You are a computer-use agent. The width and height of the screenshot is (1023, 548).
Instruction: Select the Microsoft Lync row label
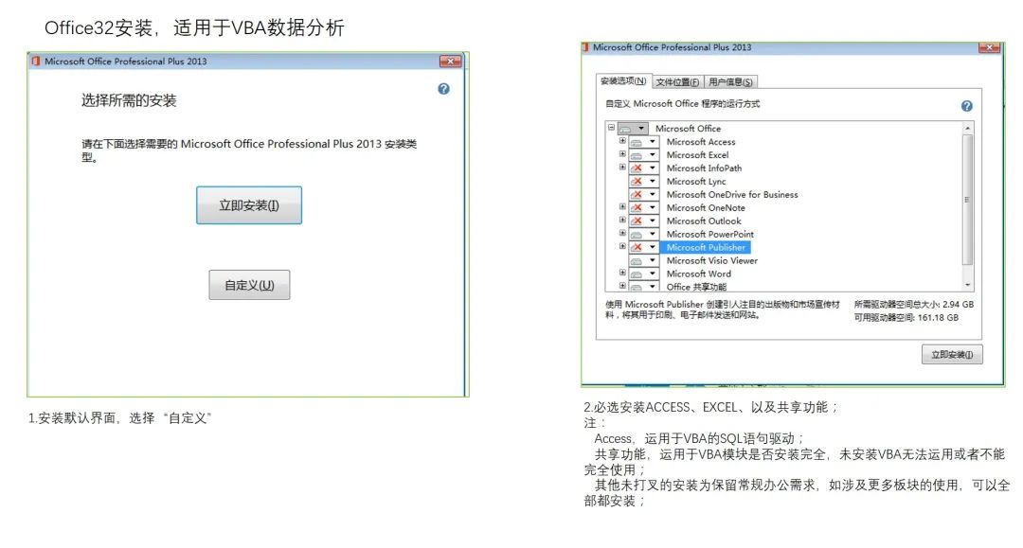click(x=696, y=181)
